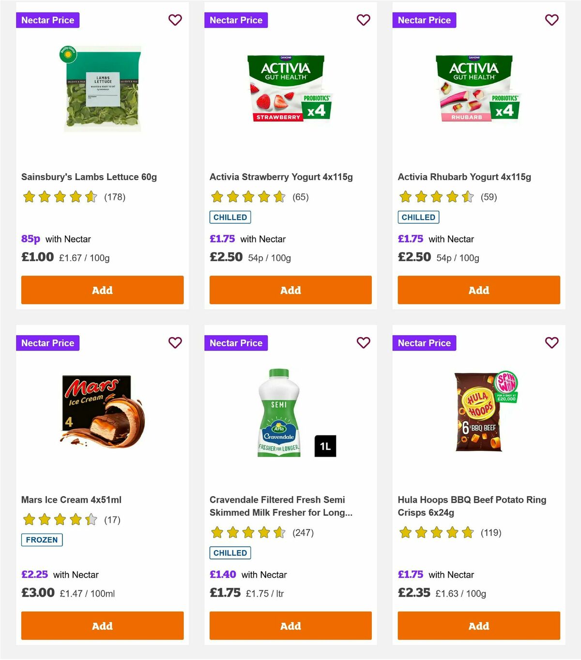
Task: Add Sainsbury's Lambs Lettuce to the basket
Action: tap(102, 290)
